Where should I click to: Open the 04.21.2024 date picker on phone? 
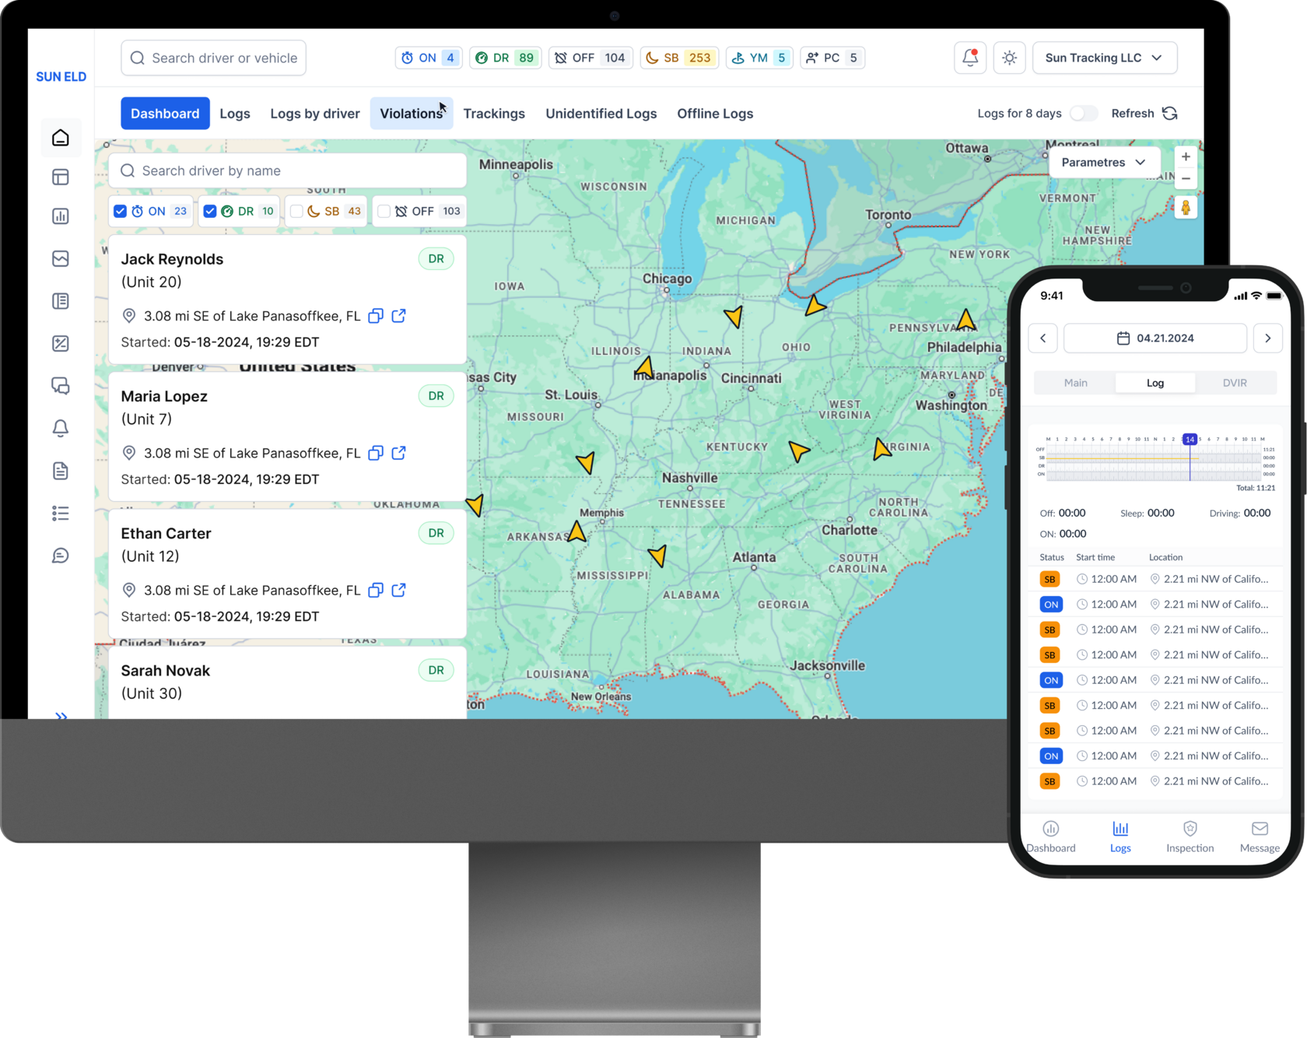pyautogui.click(x=1155, y=338)
